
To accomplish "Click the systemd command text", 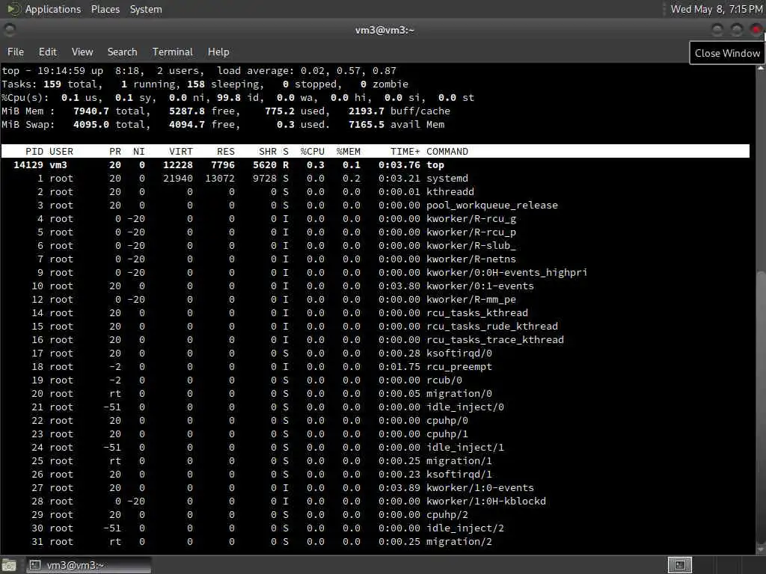I will (x=447, y=179).
